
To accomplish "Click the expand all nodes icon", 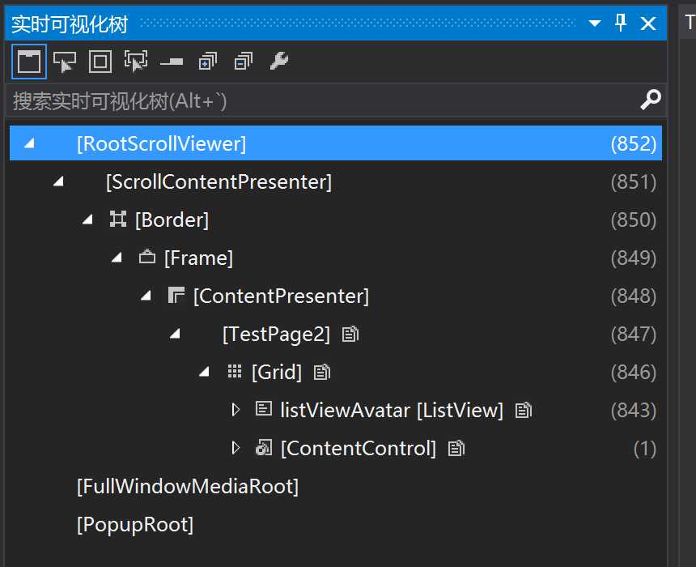I will point(208,62).
